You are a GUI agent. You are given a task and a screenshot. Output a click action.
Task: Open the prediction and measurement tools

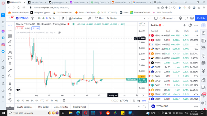10,58
